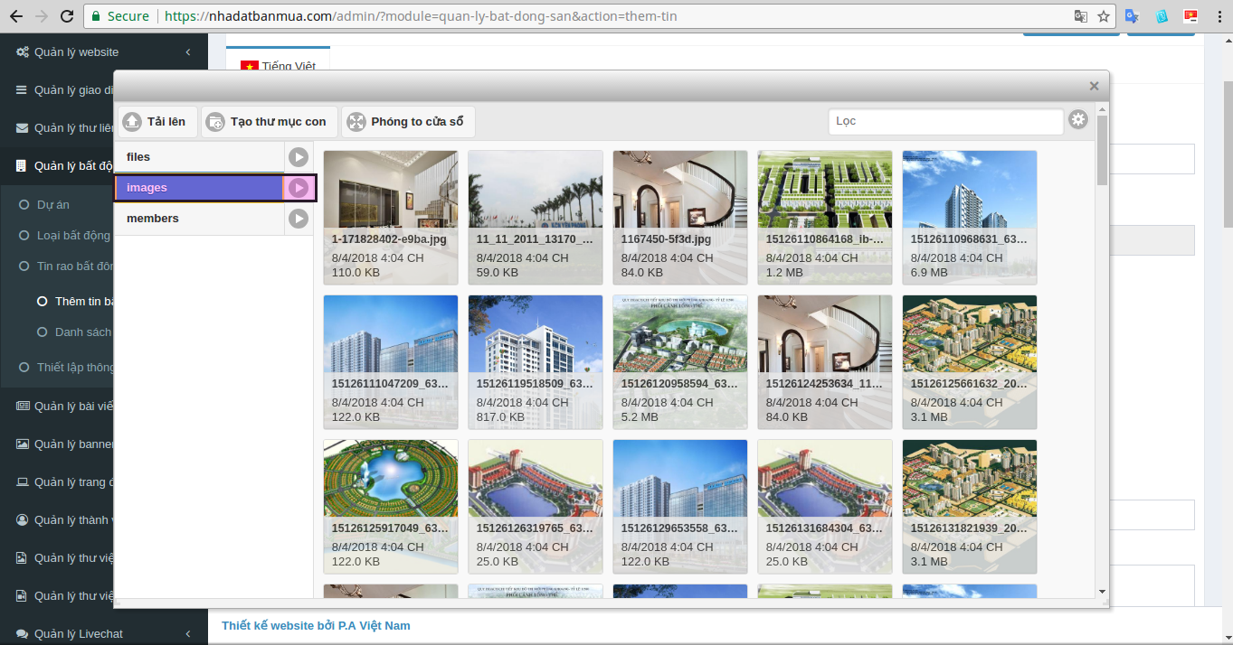Screen dimensions: 1233x645
Task: Open Thêm tin bất submenu item
Action: point(75,302)
